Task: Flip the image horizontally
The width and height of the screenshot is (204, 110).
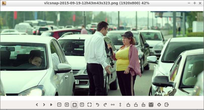Action: click(x=113, y=105)
